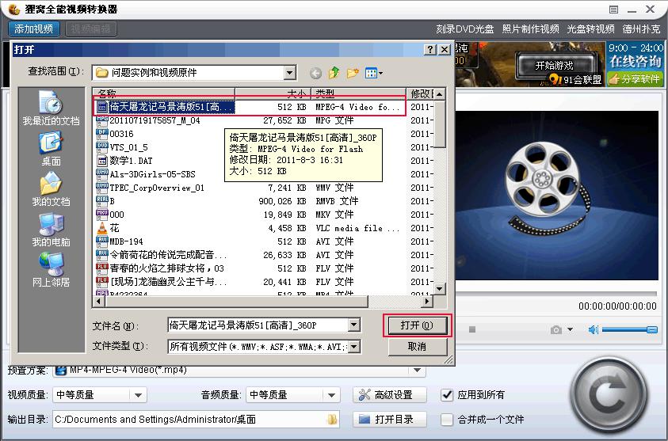Mute audio with the speaker icon
Viewport: 668px width, 441px height.
(x=594, y=329)
